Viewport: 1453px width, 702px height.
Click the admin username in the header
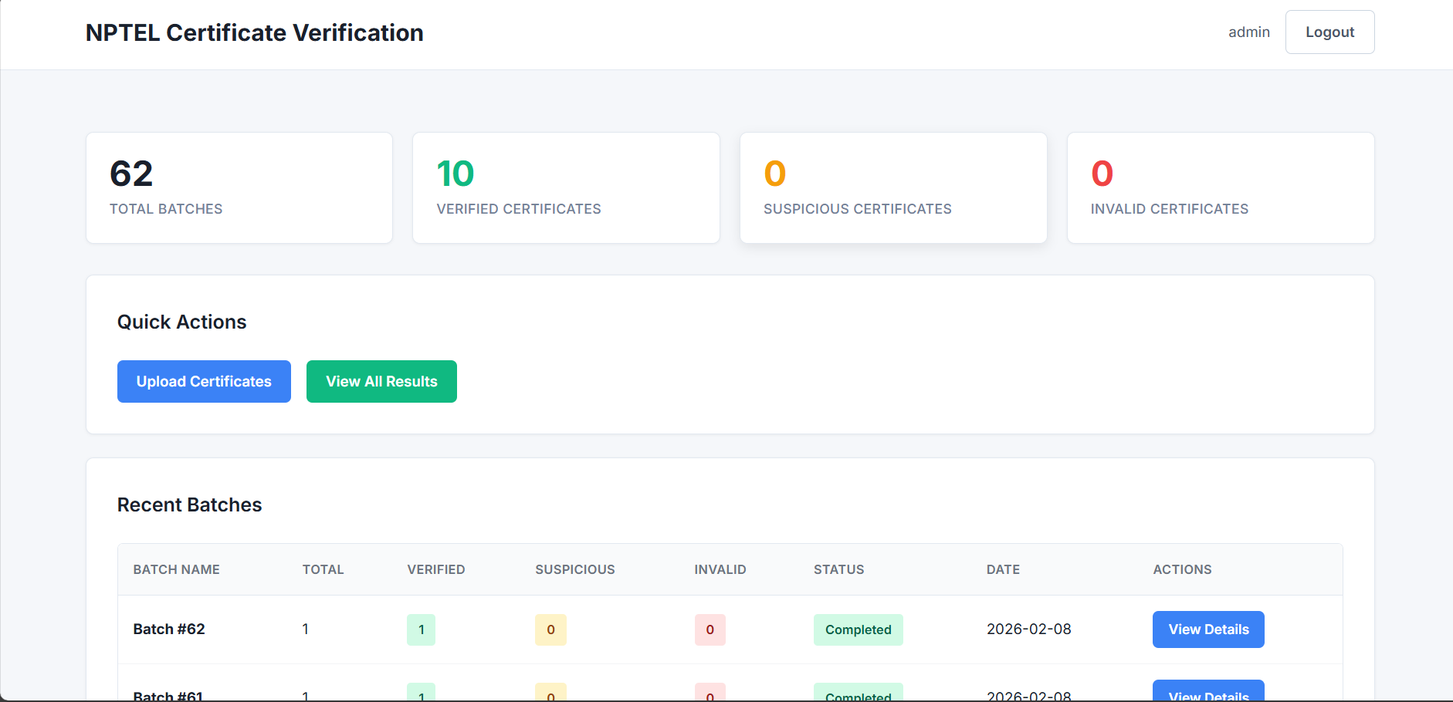pyautogui.click(x=1249, y=32)
